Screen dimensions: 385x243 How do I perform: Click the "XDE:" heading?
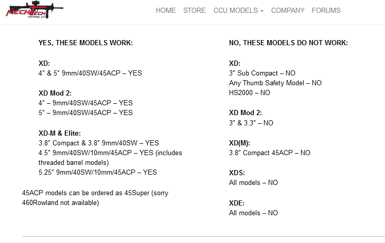click(x=237, y=203)
